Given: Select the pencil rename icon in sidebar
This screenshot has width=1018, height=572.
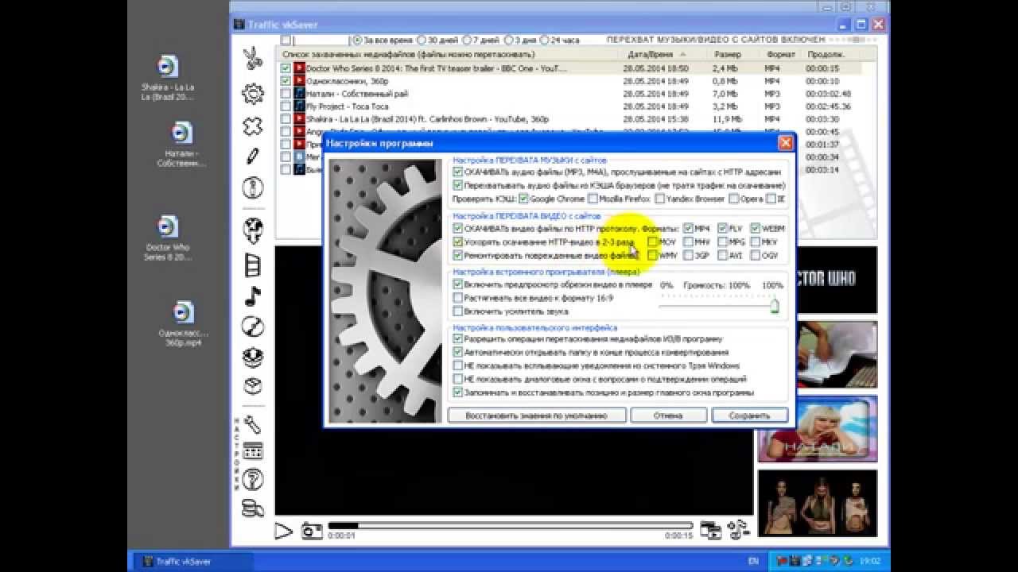Looking at the screenshot, I should [x=253, y=157].
